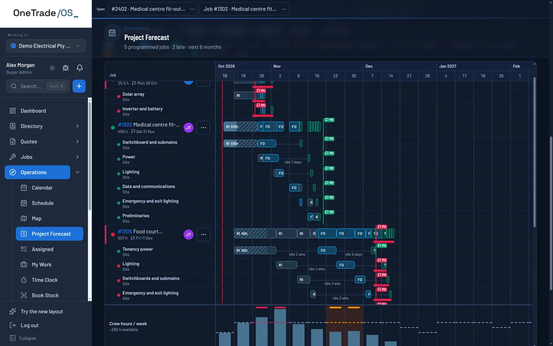
Task: Click the JT avatar on job #1305
Action: [x=189, y=235]
